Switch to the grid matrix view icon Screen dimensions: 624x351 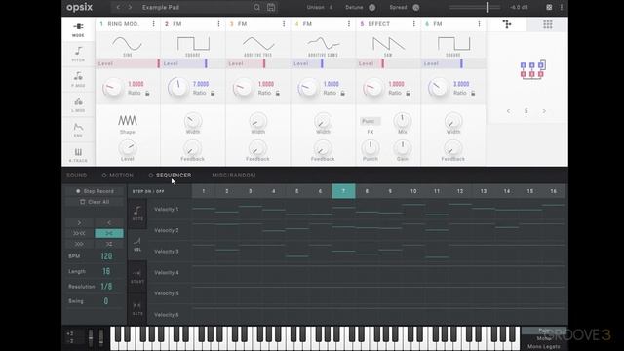click(548, 24)
